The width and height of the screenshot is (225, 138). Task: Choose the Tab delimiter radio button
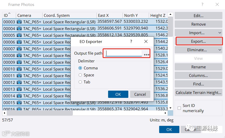(x=80, y=82)
